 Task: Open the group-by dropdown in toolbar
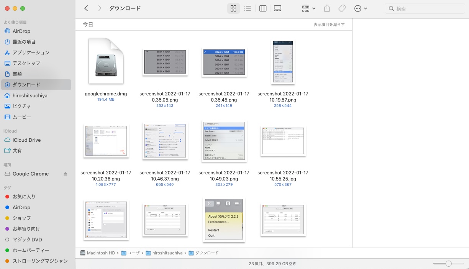click(308, 8)
